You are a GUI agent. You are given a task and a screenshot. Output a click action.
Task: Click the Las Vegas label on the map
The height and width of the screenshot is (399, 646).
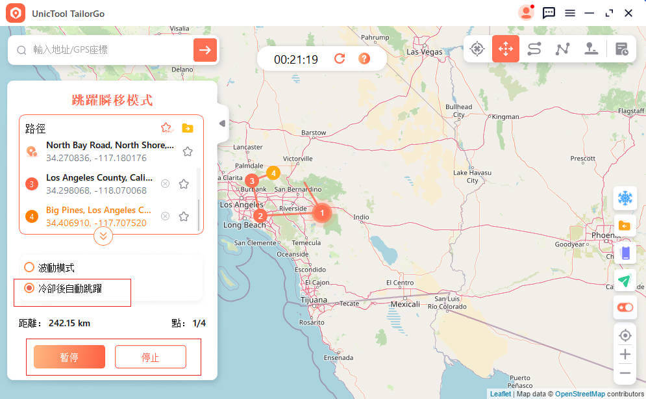click(x=425, y=52)
